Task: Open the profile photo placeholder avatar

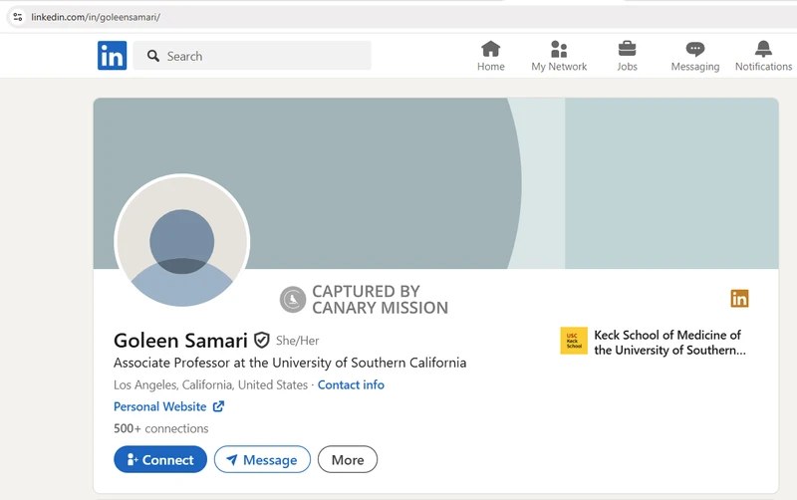Action: (182, 241)
